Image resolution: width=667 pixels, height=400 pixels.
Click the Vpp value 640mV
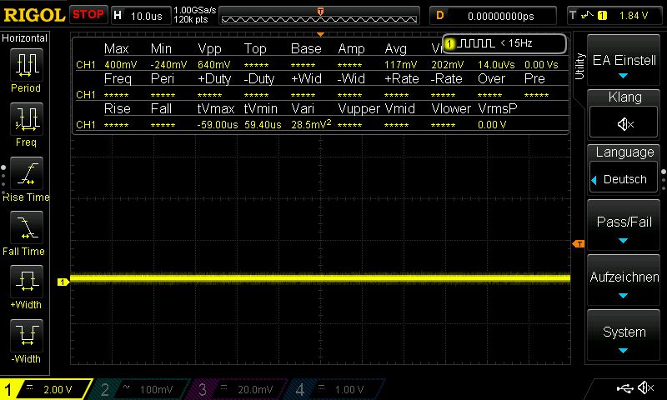213,65
